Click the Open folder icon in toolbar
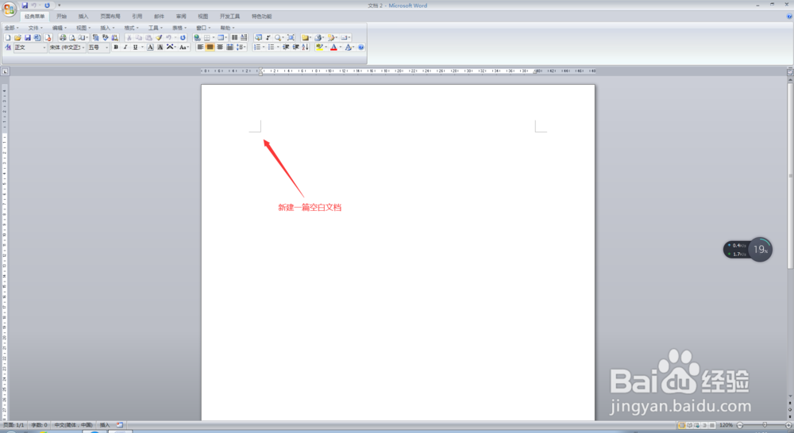794x433 pixels. click(17, 37)
